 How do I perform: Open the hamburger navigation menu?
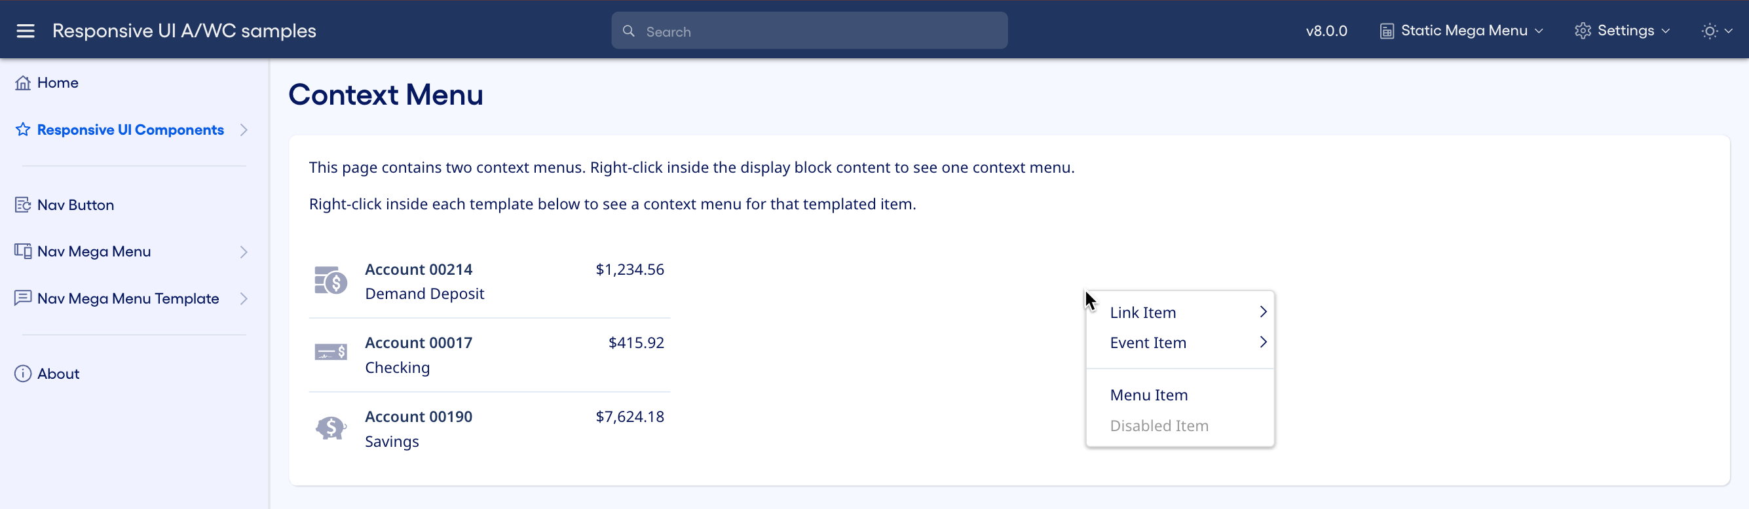coord(25,31)
